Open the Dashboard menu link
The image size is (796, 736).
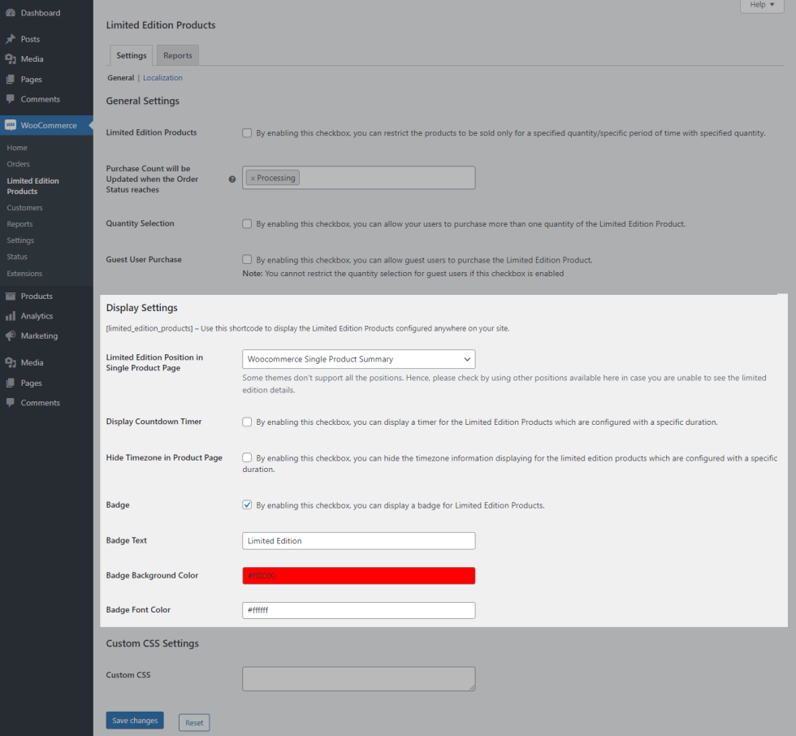40,13
